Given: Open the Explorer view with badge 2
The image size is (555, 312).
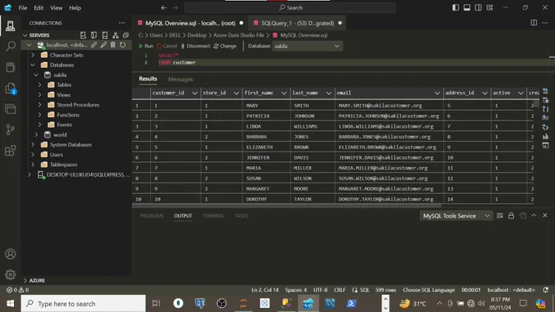Looking at the screenshot, I should pyautogui.click(x=11, y=88).
